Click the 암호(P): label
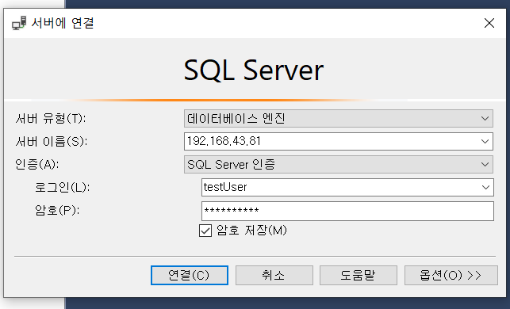The height and width of the screenshot is (309, 510). pyautogui.click(x=57, y=210)
